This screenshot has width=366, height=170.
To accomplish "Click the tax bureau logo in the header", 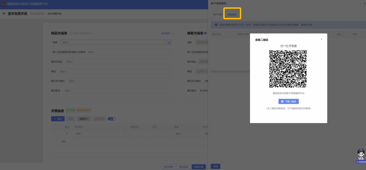I will [4, 4].
